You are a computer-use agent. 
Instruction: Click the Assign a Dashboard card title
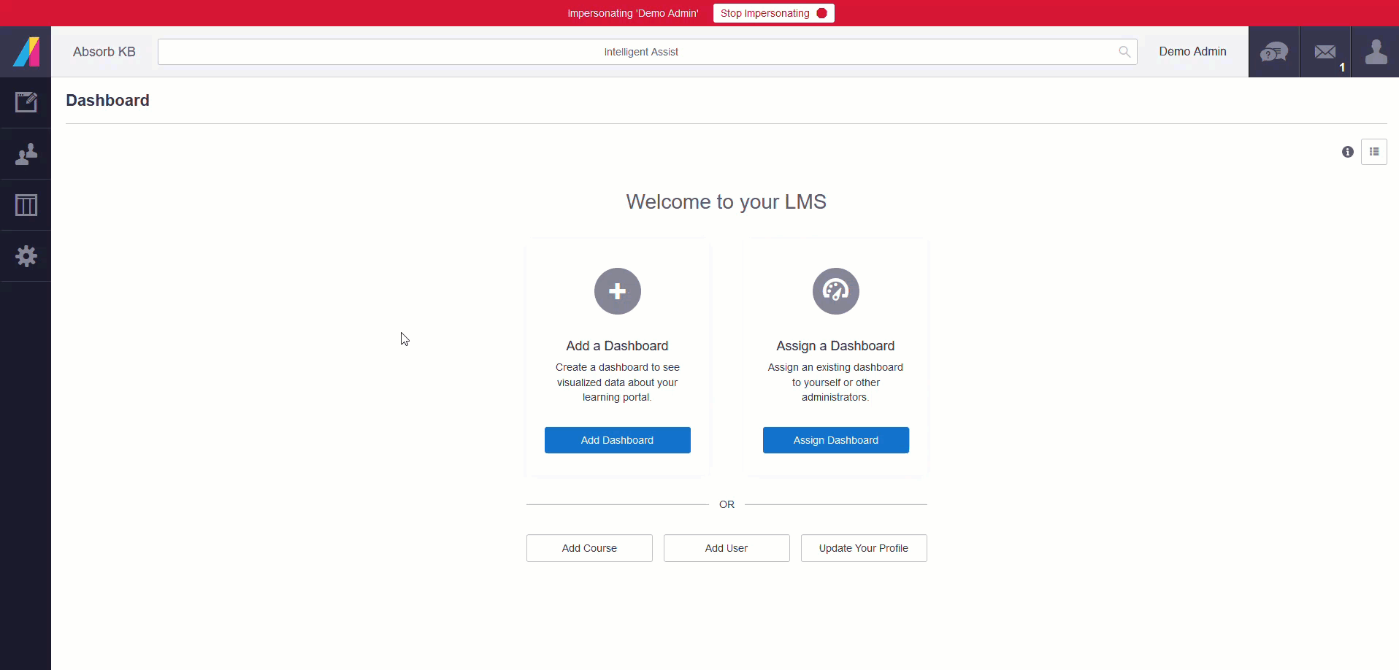835,346
